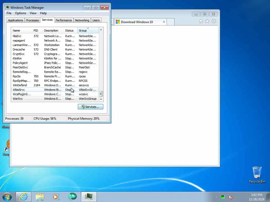270x202 pixels.
Task: Click the scrollbar up arrow in services list
Action: (x=101, y=30)
